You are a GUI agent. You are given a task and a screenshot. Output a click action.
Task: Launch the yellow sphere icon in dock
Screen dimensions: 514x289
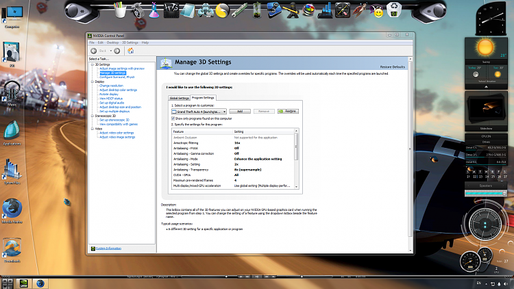[x=222, y=10]
